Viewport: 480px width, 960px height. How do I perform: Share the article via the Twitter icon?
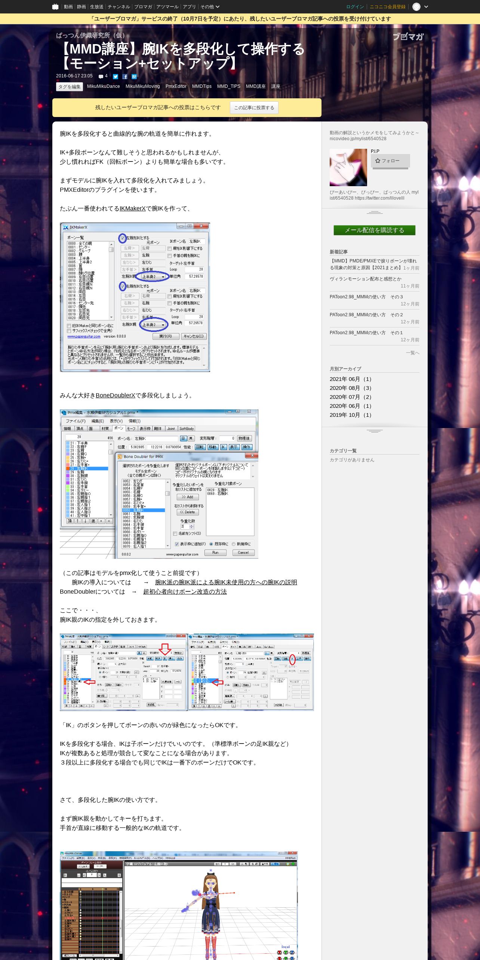(116, 77)
